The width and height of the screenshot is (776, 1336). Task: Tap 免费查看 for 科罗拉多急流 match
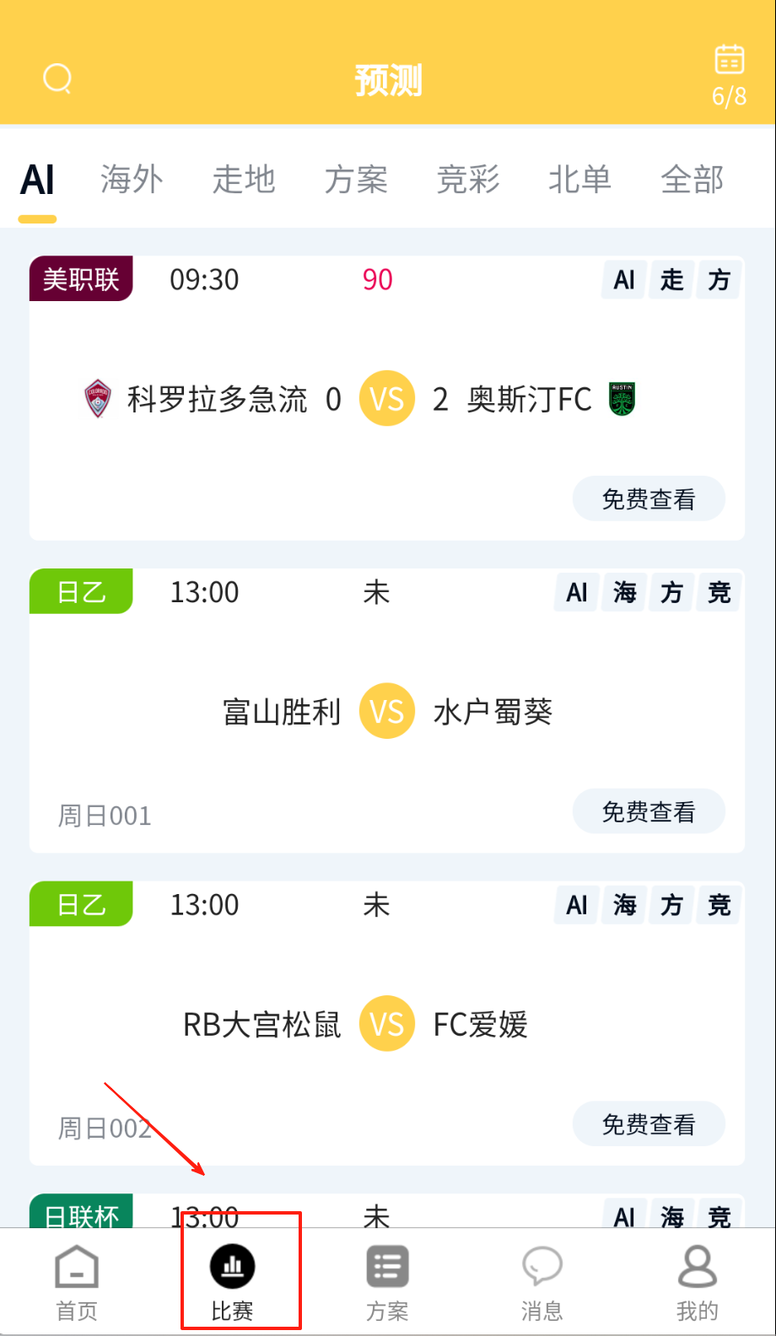649,499
